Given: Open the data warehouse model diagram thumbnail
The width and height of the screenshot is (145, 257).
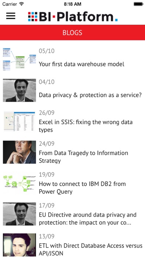Looking at the screenshot, I should [x=19, y=59].
